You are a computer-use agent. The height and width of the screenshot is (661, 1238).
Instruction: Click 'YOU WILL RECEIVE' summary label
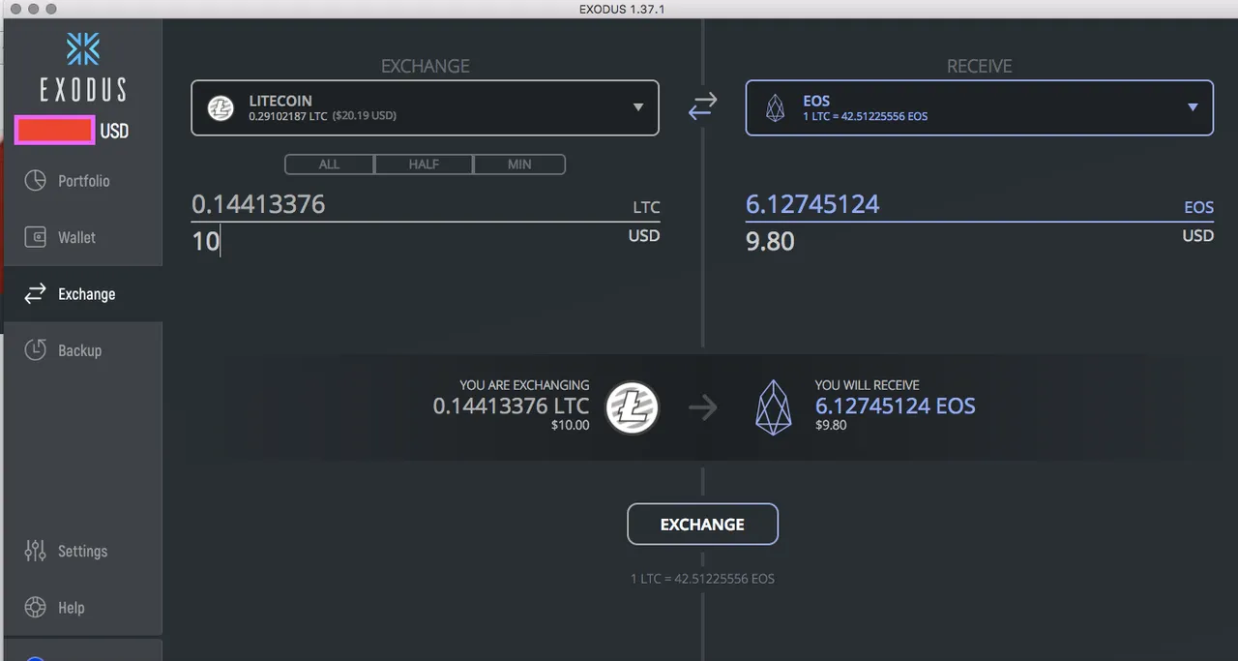tap(868, 385)
